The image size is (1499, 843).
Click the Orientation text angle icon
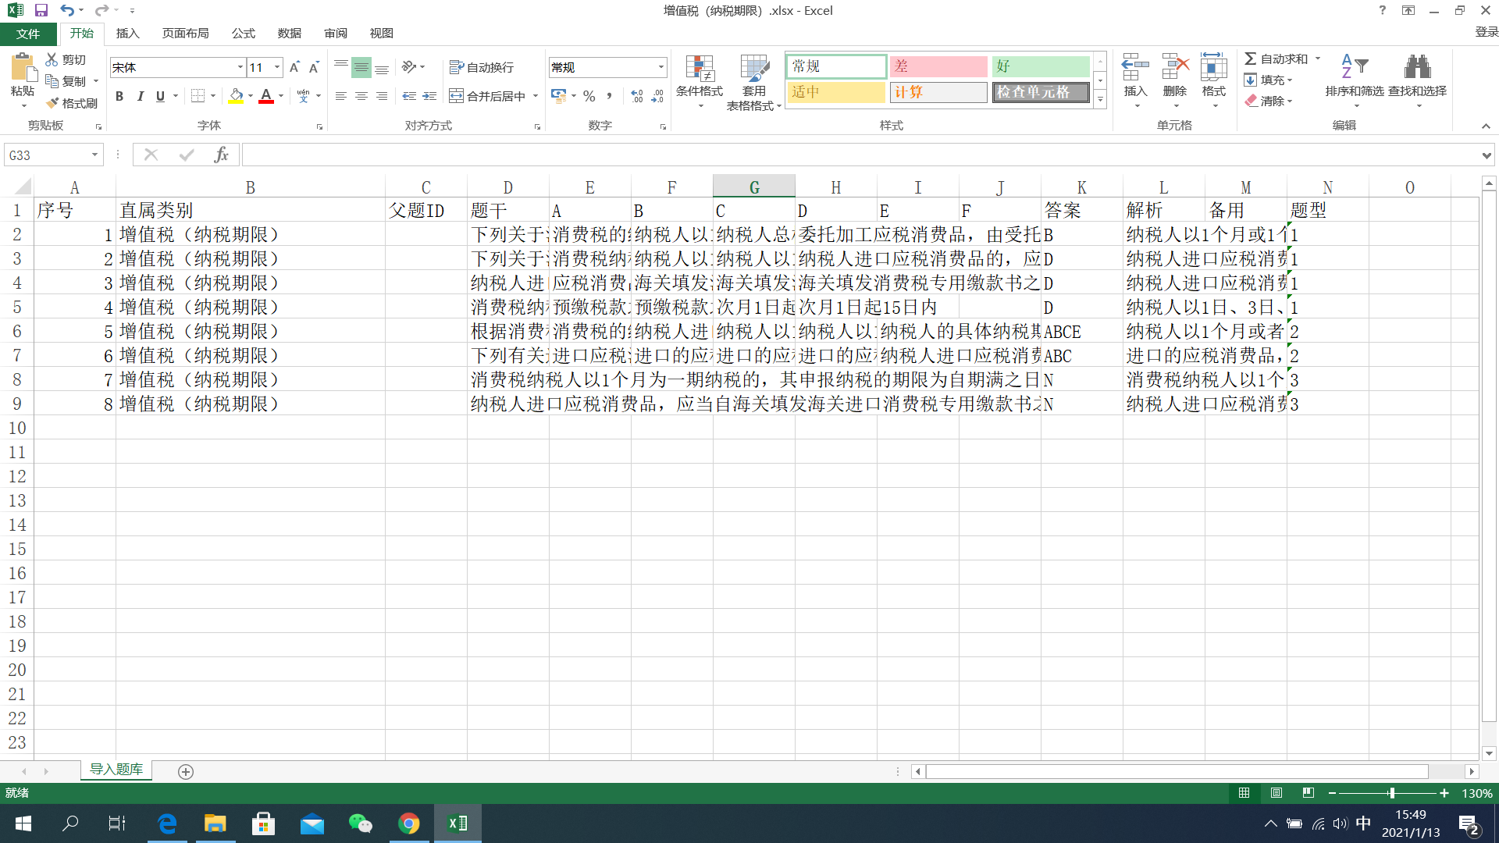point(409,67)
